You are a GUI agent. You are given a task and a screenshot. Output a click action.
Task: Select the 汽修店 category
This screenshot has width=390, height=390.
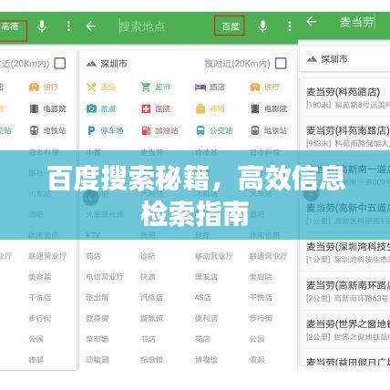[x=151, y=298]
